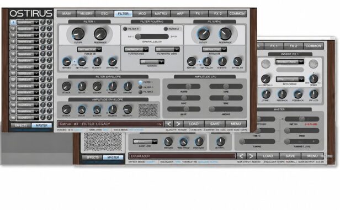Viewport: 340px width, 210px height.
Task: Switch to the ARP tab
Action: pyautogui.click(x=180, y=13)
